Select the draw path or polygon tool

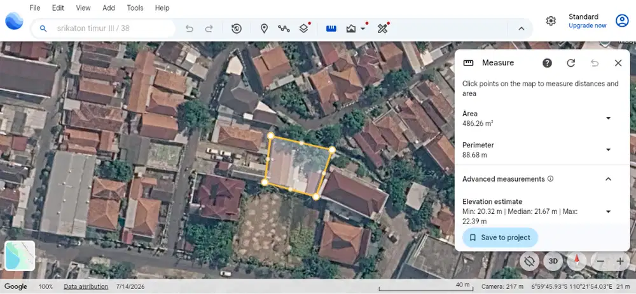(284, 29)
